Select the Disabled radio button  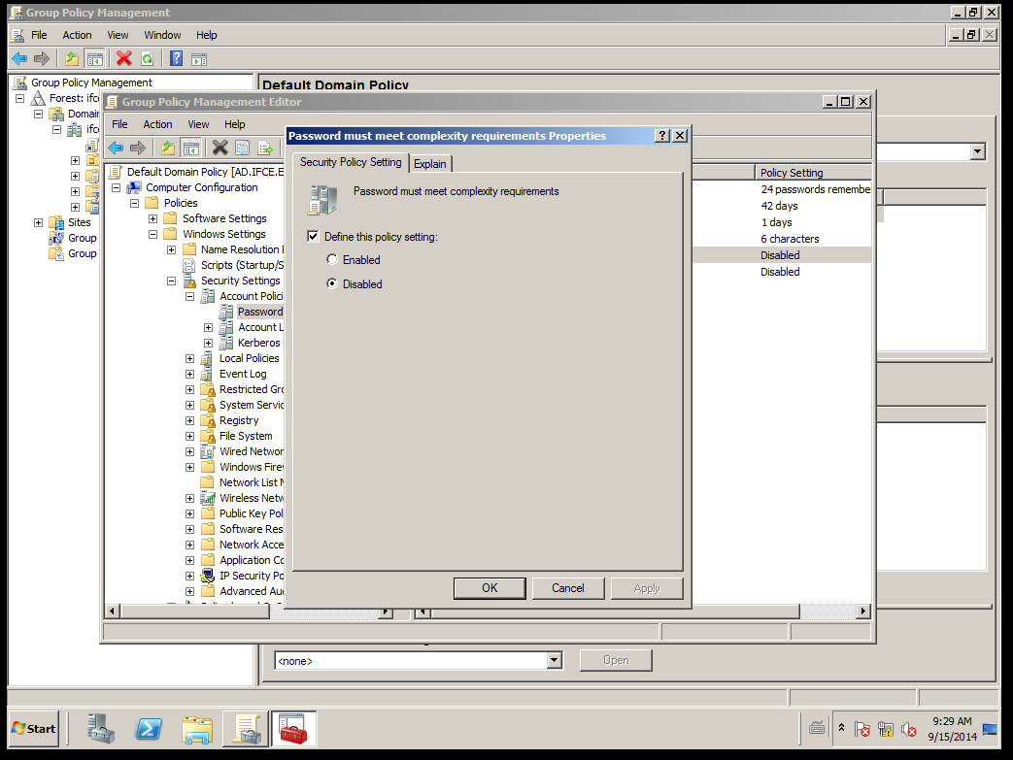pyautogui.click(x=332, y=283)
